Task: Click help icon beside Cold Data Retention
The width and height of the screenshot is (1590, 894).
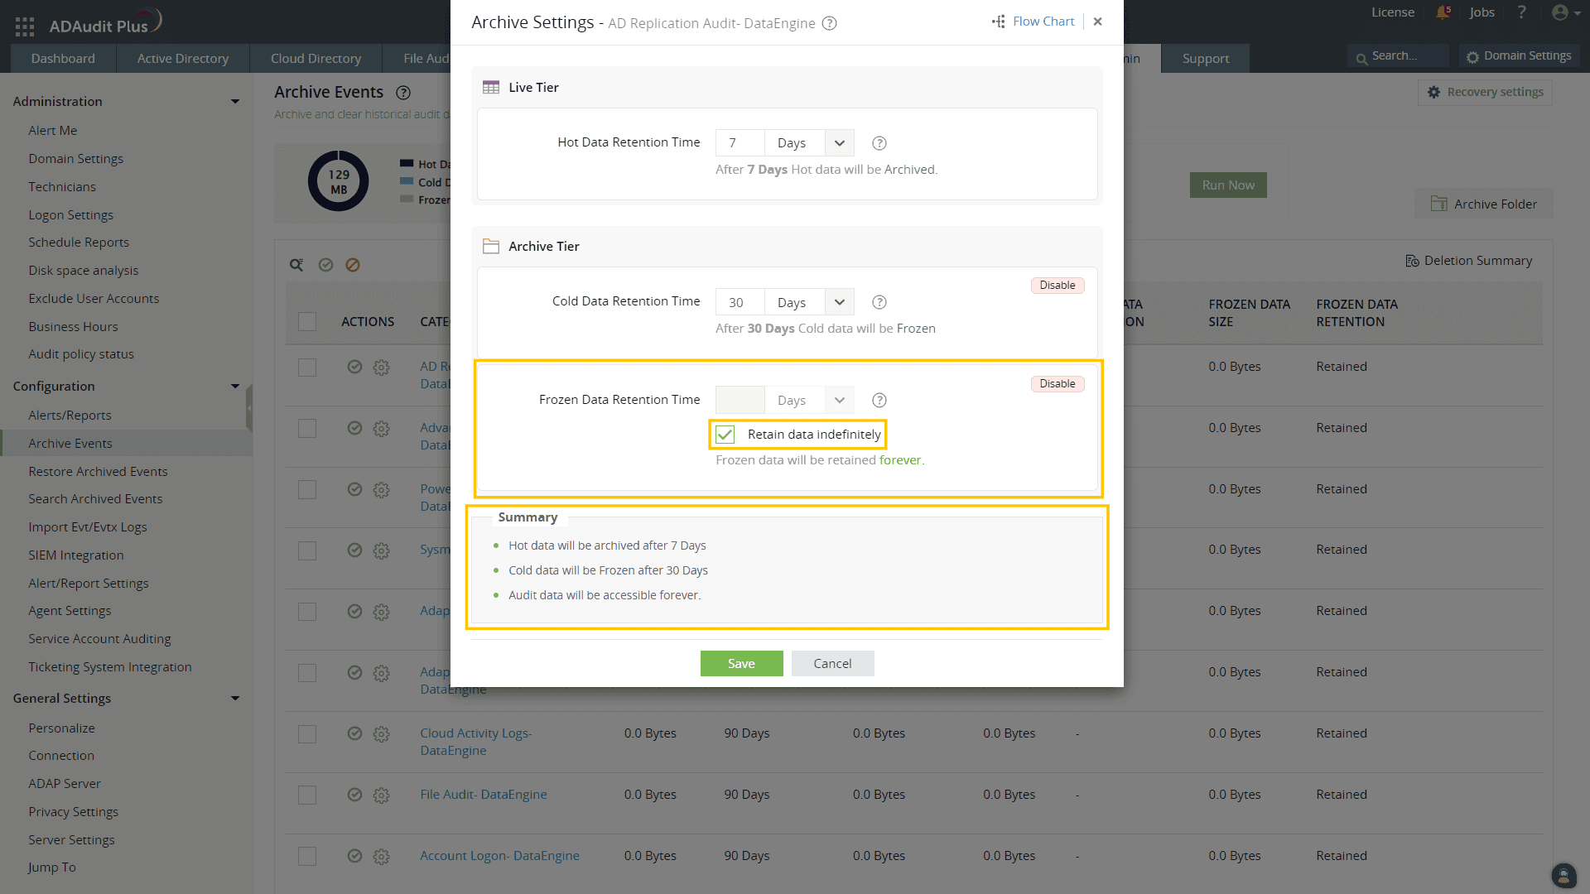Action: point(879,302)
